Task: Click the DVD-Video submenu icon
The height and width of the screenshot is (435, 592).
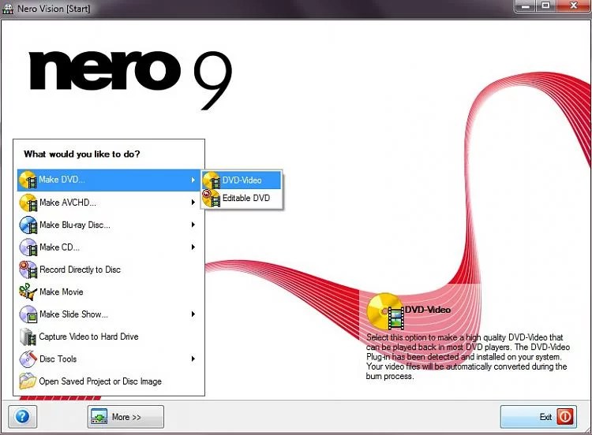Action: (212, 180)
